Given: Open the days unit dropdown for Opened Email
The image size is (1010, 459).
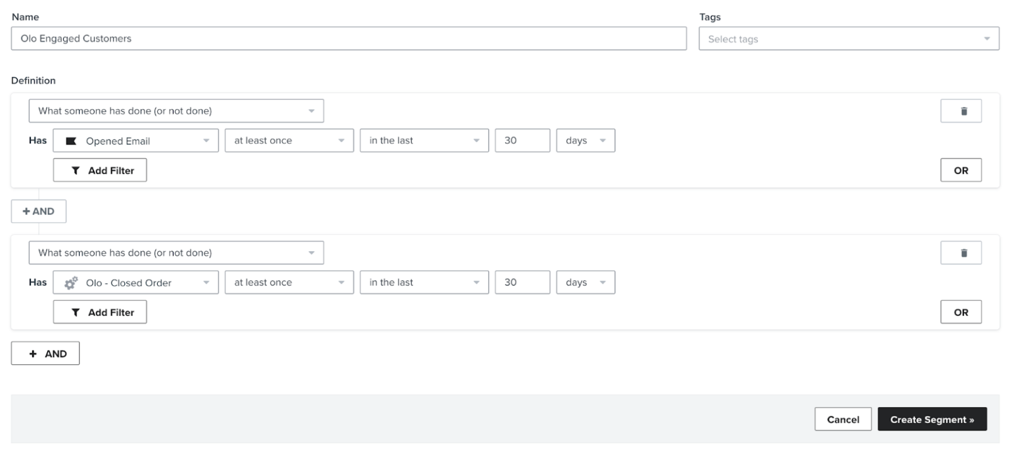Looking at the screenshot, I should pos(585,140).
